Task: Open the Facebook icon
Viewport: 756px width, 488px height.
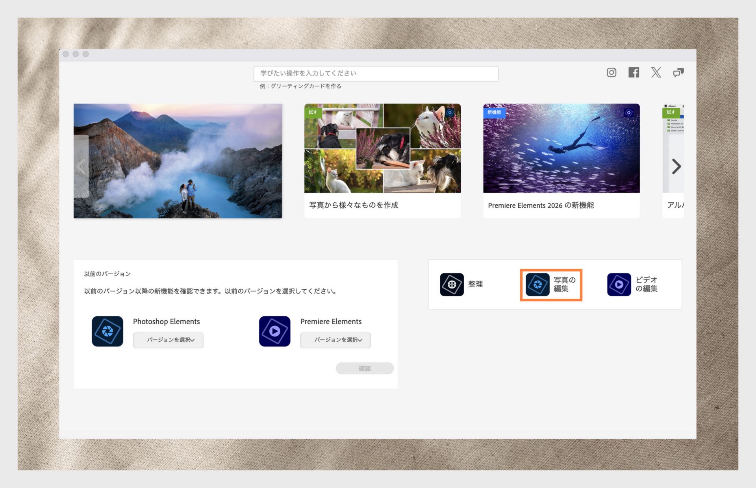Action: pos(634,72)
